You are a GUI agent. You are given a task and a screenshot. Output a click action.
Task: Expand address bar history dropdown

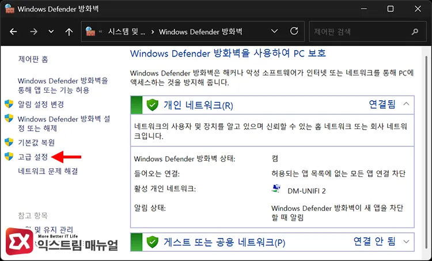(274, 32)
